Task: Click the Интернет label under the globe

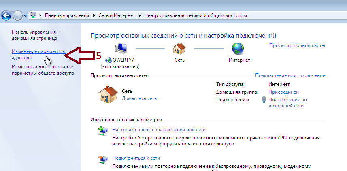Action: (239, 60)
